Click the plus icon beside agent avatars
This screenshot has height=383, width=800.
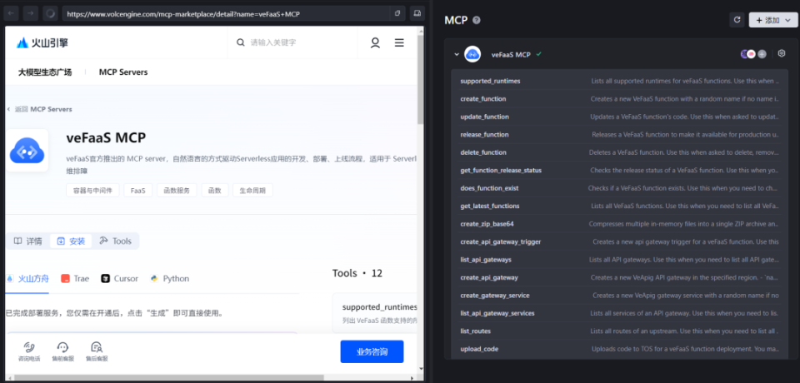point(762,54)
